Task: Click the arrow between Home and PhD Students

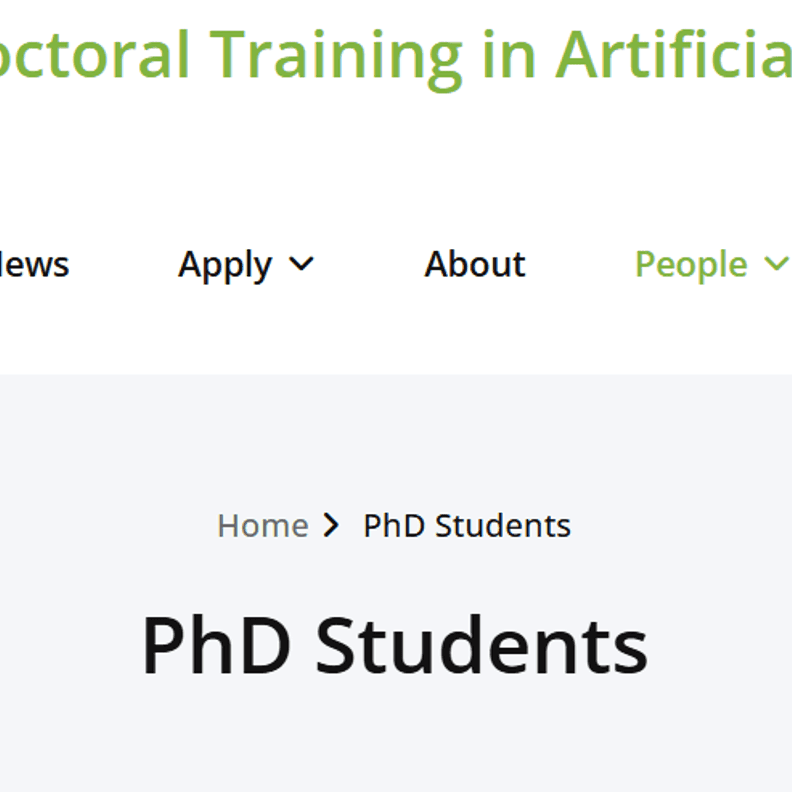Action: click(x=331, y=525)
